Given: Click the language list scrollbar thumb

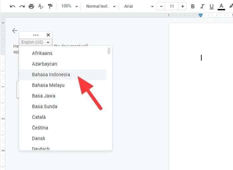Looking at the screenshot, I should [109, 51].
